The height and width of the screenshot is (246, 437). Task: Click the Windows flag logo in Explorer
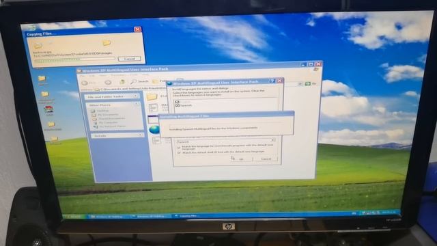coord(316,70)
